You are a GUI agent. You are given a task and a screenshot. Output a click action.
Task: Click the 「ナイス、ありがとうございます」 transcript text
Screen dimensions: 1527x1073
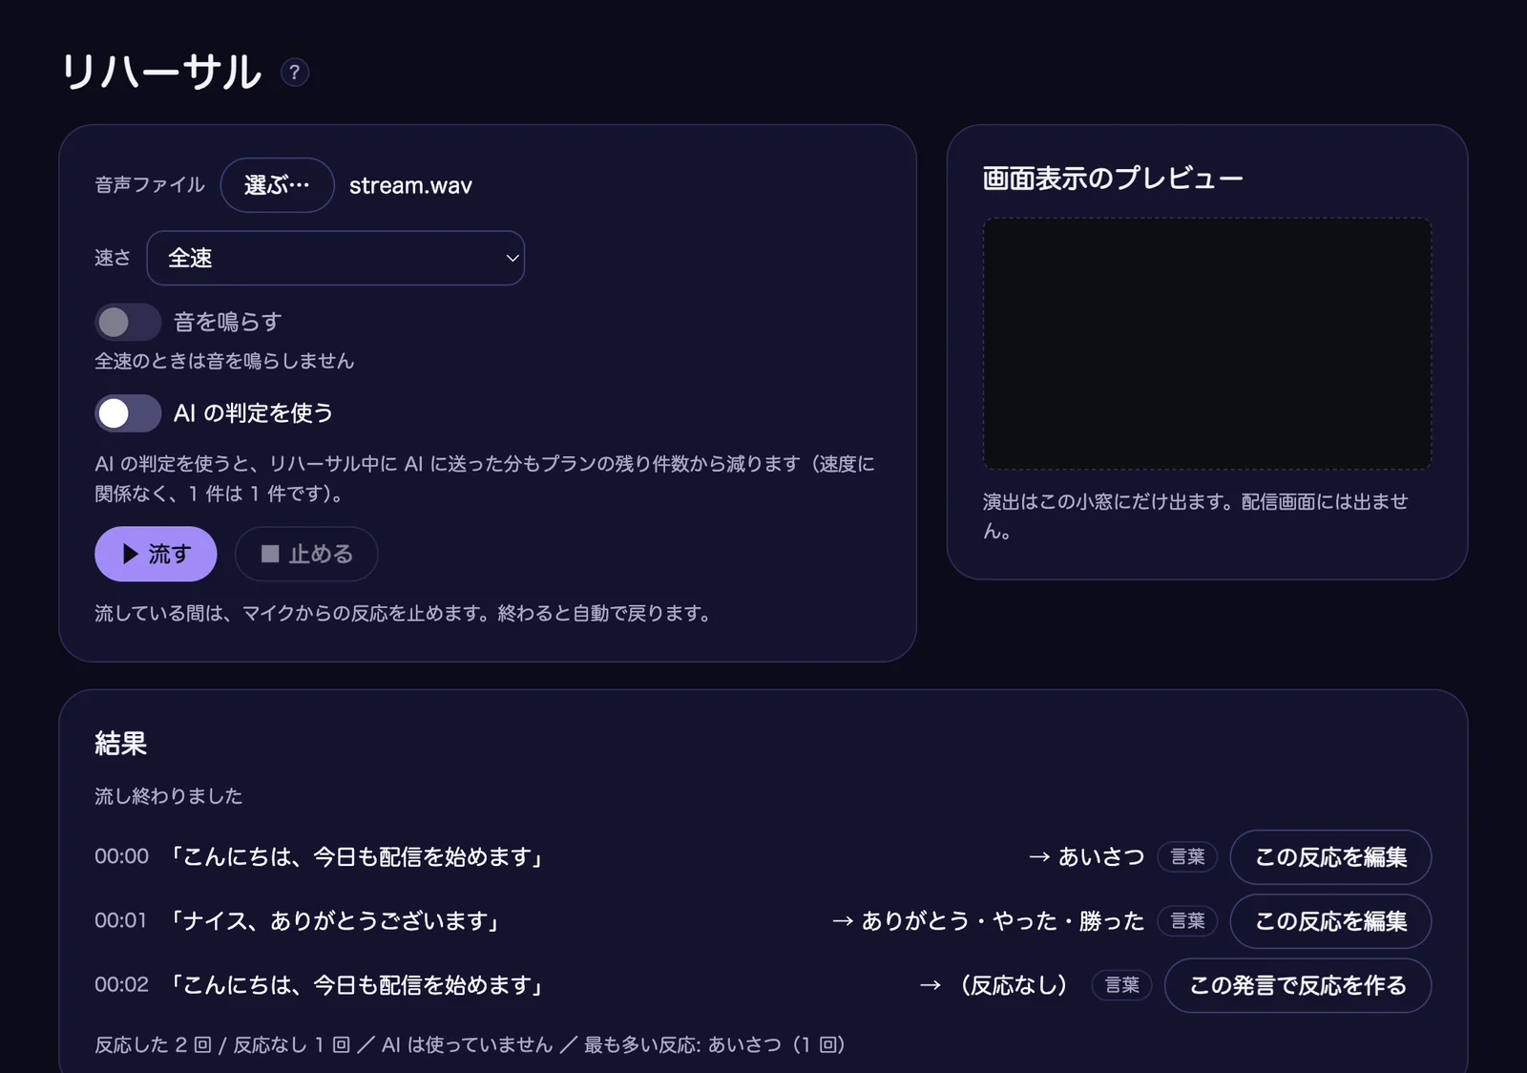pyautogui.click(x=334, y=921)
